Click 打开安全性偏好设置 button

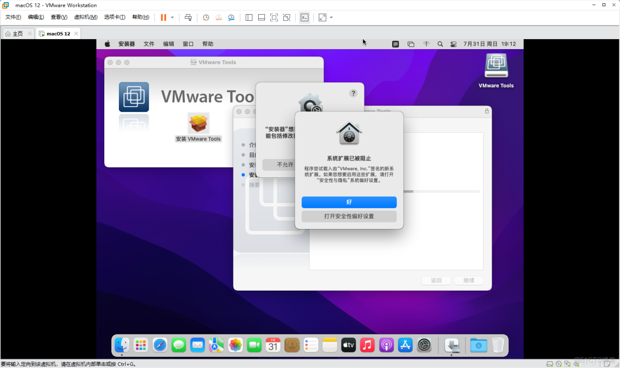349,216
